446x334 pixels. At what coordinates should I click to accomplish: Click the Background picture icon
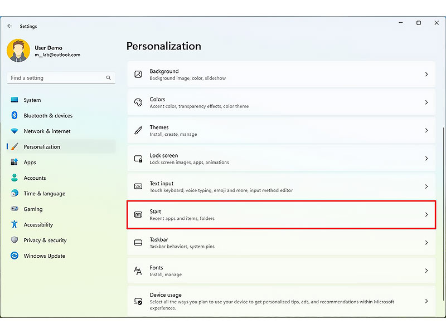tap(138, 75)
